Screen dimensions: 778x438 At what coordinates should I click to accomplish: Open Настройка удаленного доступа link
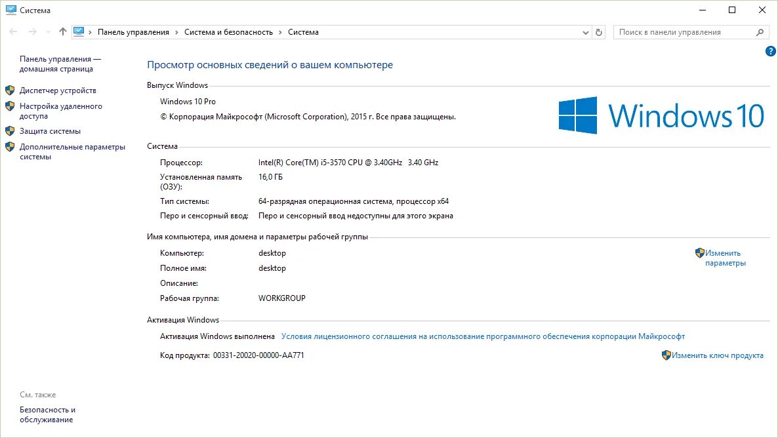point(60,111)
